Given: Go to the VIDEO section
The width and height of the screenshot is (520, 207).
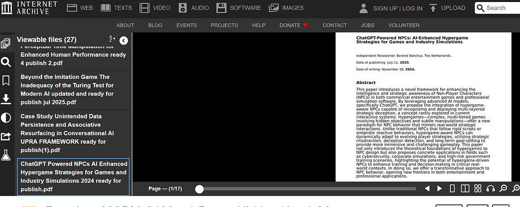Looking at the screenshot, I should [161, 8].
